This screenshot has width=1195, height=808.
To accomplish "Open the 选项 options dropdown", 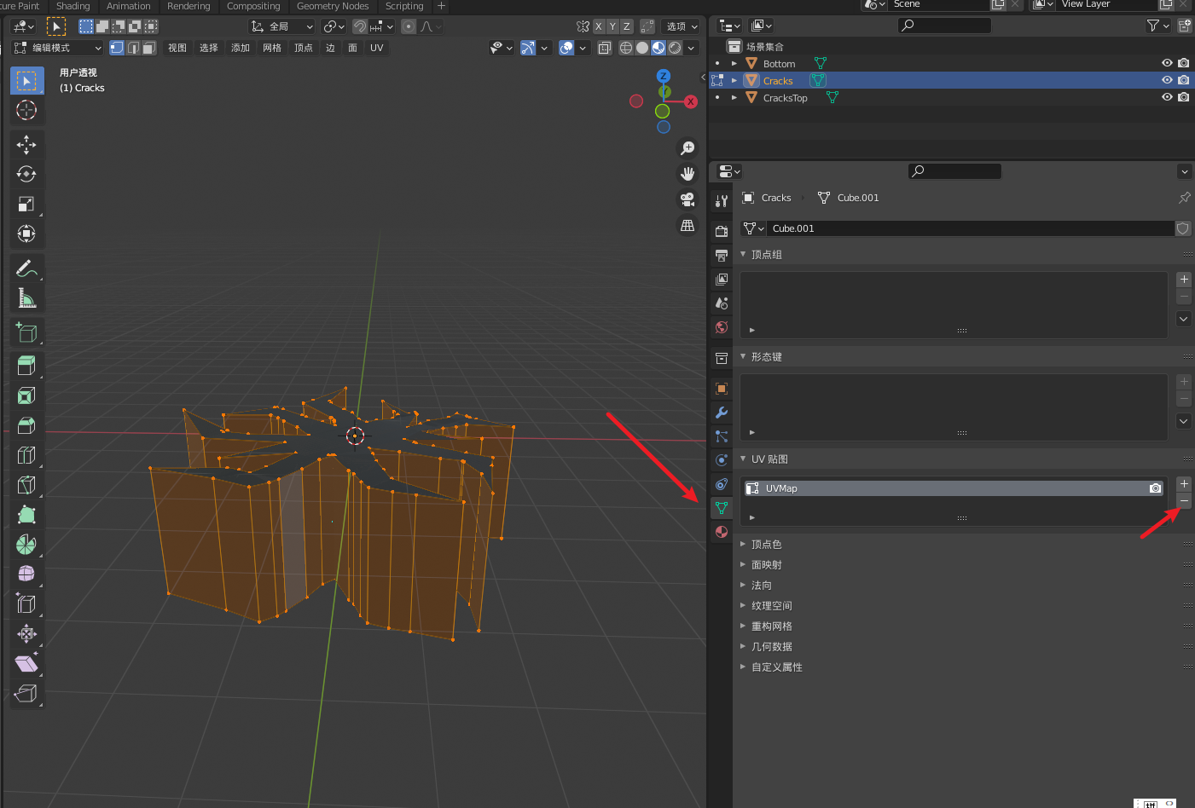I will (681, 26).
